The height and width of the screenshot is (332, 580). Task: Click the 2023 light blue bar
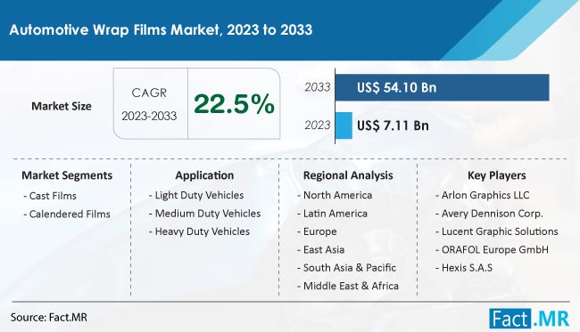[x=344, y=126]
